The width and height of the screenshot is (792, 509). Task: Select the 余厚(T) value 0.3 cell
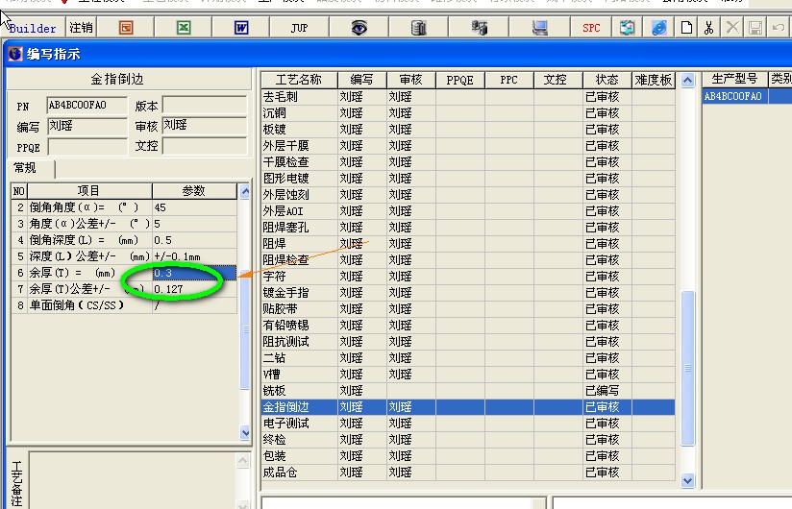(x=194, y=273)
